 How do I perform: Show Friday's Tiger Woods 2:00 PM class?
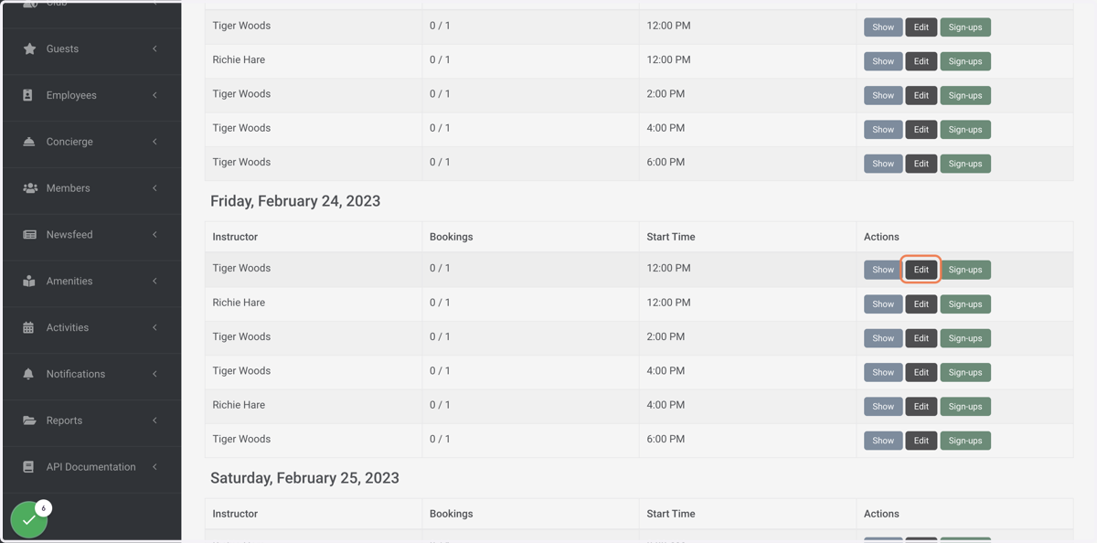(883, 338)
